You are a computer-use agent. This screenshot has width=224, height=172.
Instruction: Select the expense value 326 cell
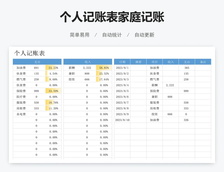[x=187, y=120]
